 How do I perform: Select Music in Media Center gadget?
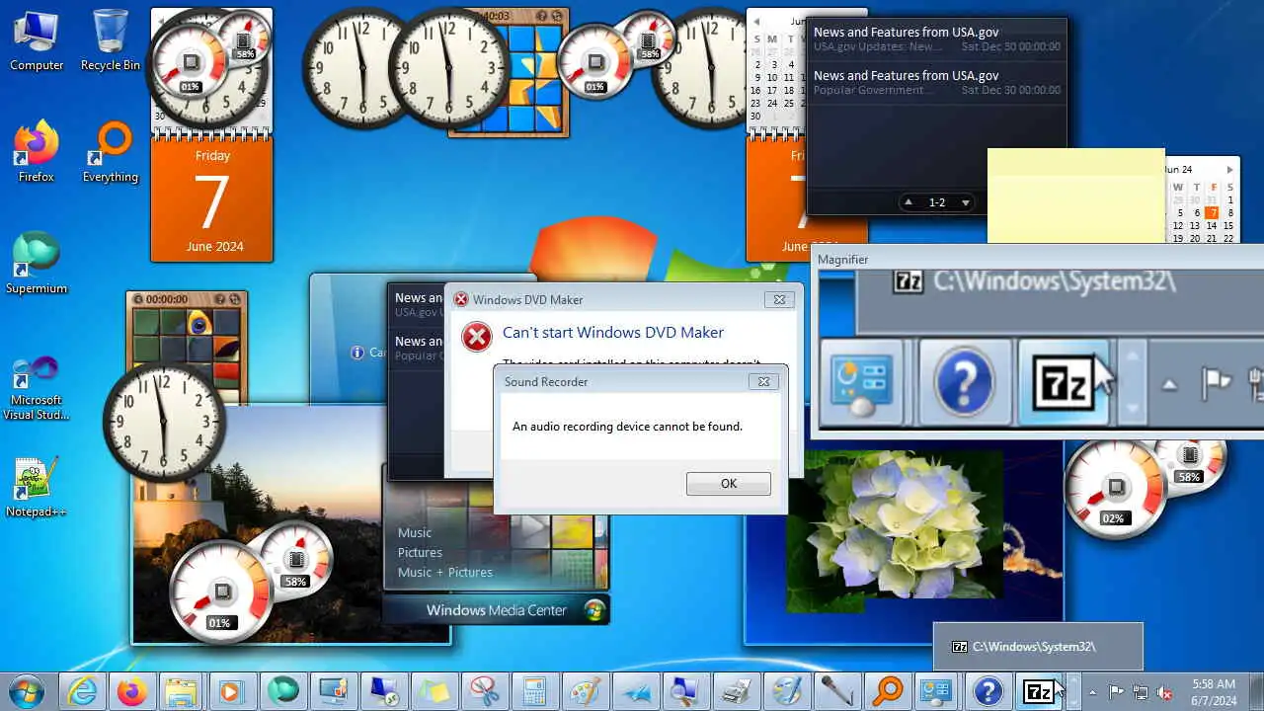tap(415, 532)
